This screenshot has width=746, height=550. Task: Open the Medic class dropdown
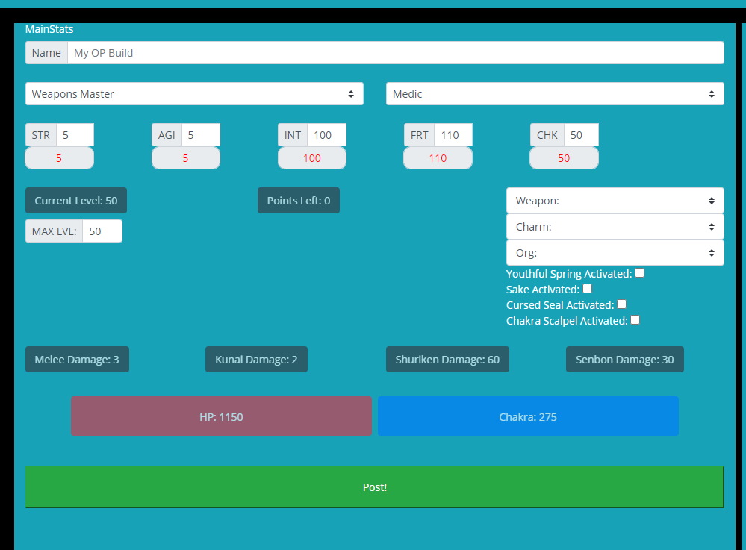click(x=555, y=93)
